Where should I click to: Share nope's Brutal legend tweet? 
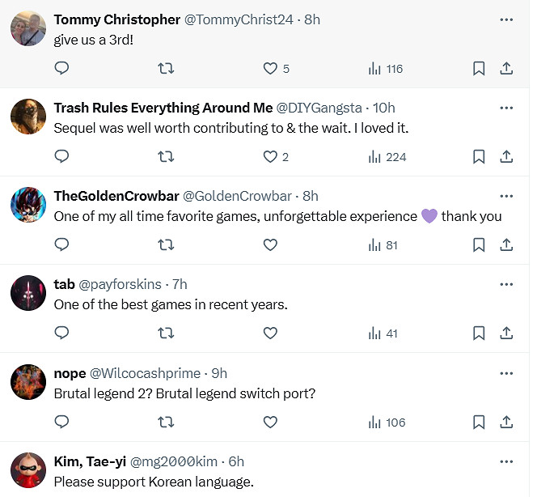[x=507, y=422]
